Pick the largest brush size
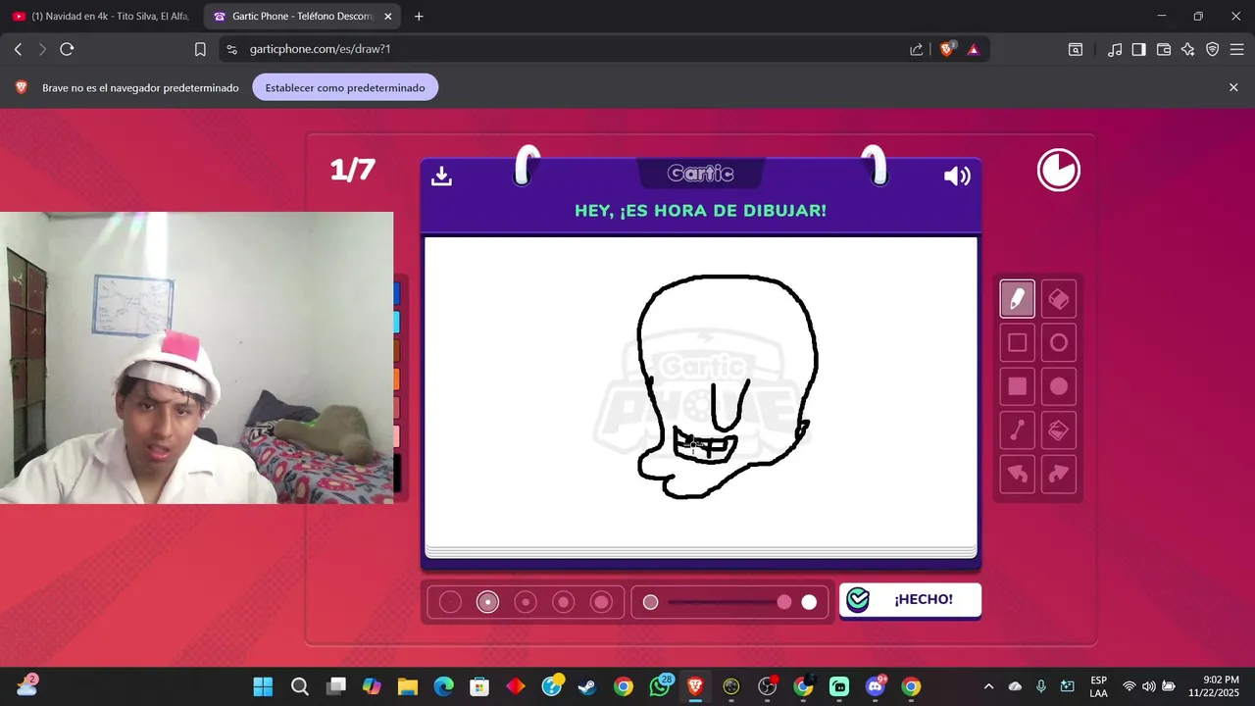1255x706 pixels. [x=601, y=602]
